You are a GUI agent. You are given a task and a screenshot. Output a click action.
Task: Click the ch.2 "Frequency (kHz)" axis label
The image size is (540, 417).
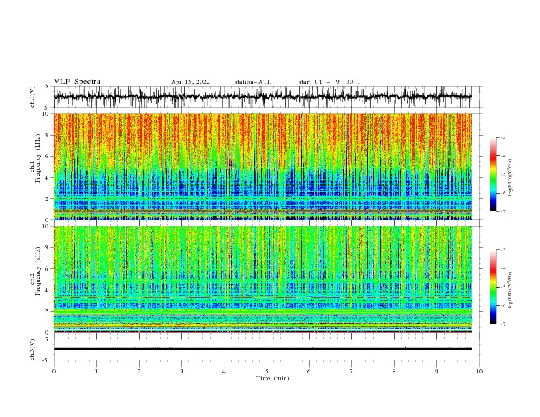tap(38, 271)
